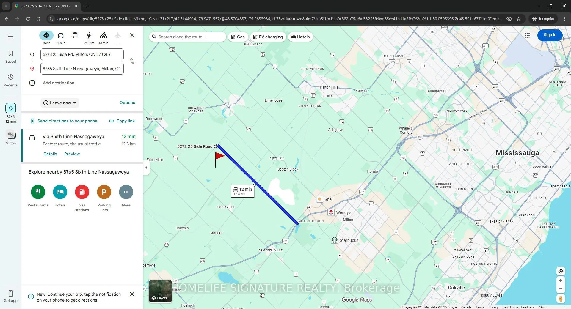This screenshot has width=571, height=309.
Task: Select the Walking travel mode icon
Action: 89,36
